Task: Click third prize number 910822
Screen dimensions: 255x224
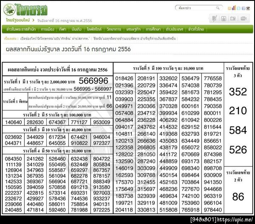Action: (x=79, y=143)
